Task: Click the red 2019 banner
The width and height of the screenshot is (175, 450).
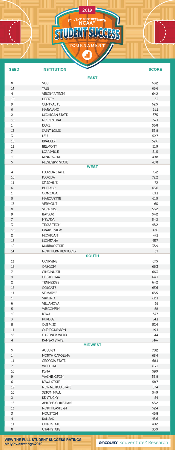Action: (87, 10)
